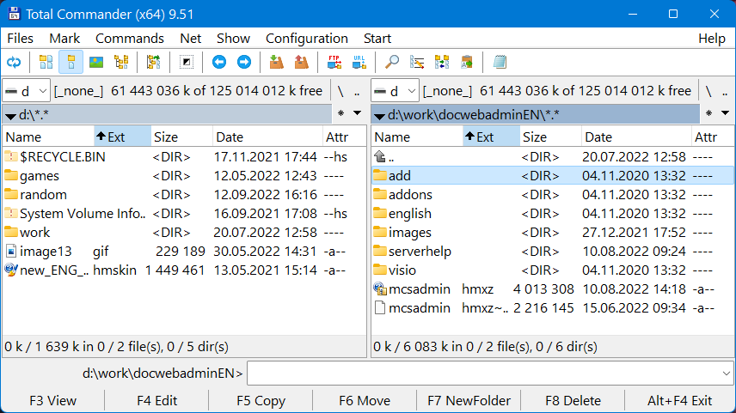The height and width of the screenshot is (413, 736).
Task: Open the Notepad icon in toolbar
Action: click(500, 62)
